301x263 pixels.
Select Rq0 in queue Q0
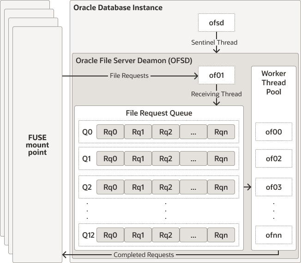pos(110,132)
